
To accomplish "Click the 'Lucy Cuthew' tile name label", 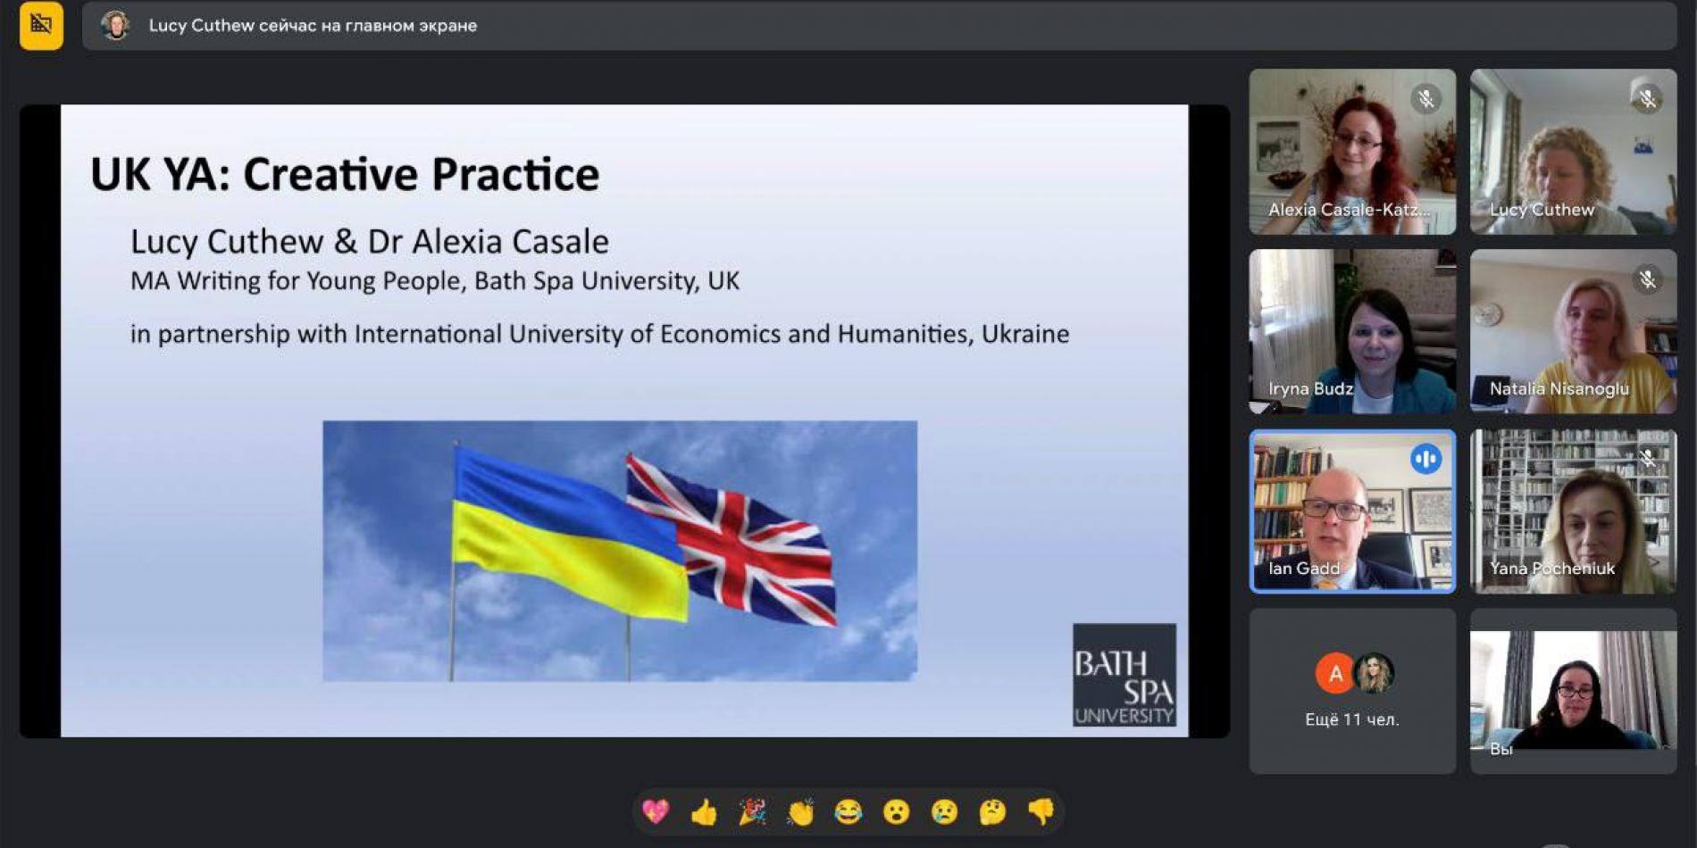I will click(1542, 210).
